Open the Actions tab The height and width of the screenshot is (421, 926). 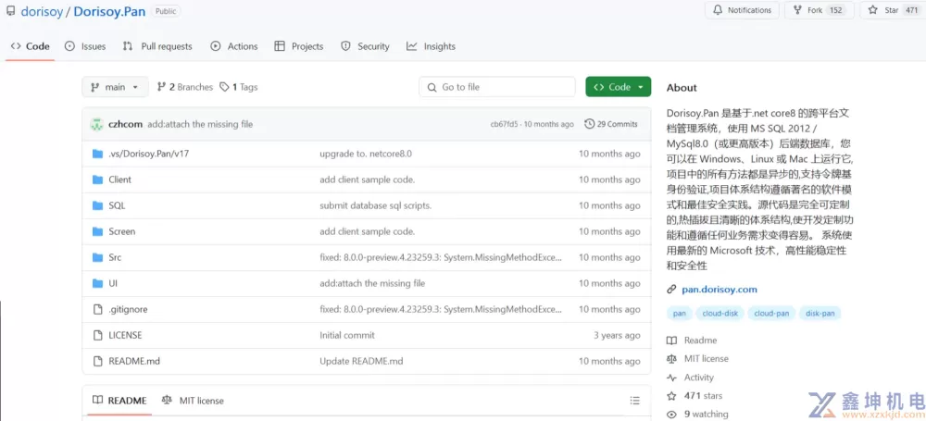[234, 46]
